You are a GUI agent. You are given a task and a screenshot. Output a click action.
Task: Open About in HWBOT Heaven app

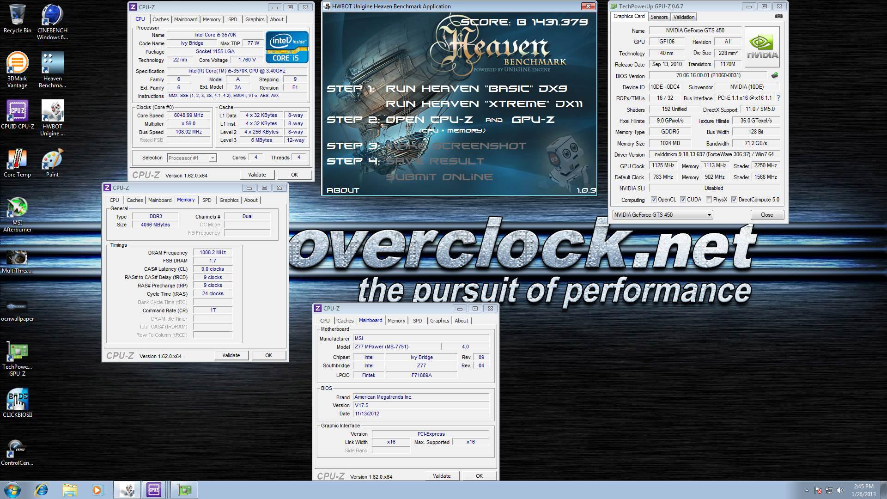343,190
